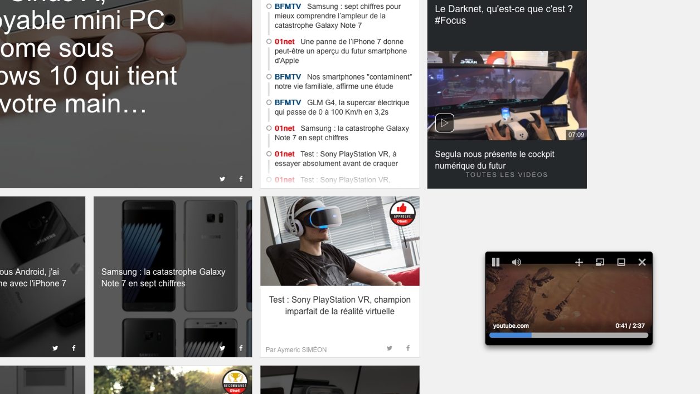Tweet the PlayStation VR test article
The height and width of the screenshot is (394, 700).
(390, 348)
